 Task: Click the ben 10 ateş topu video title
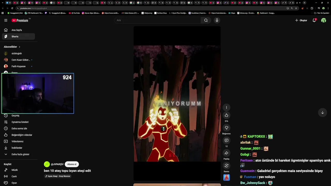(67, 171)
